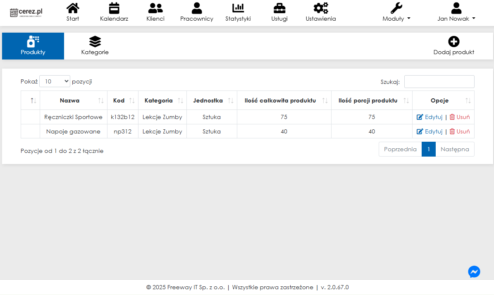Open the Pokaż pozycji count selector
Screen dimensions: 494x295
tap(55, 81)
